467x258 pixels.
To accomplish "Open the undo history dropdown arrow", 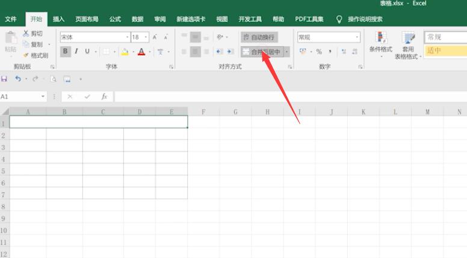I will tap(26, 79).
